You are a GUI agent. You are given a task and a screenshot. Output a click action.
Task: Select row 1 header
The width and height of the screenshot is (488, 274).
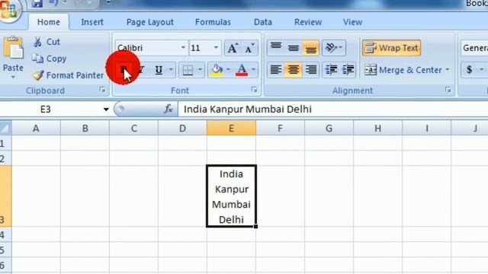(x=5, y=143)
